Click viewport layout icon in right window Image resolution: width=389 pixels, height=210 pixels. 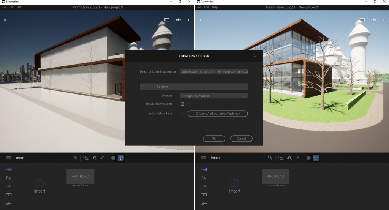click(x=362, y=20)
